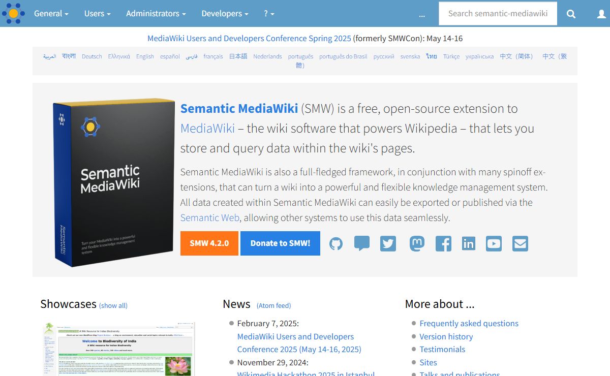610x376 pixels.
Task: Open the ellipsis menu in navbar
Action: [422, 15]
